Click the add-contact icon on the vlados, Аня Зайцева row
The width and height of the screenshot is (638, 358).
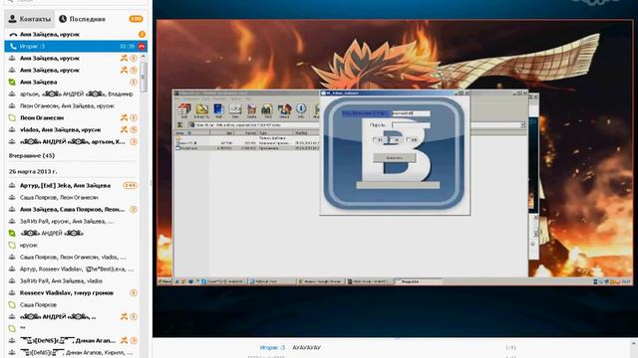124,129
